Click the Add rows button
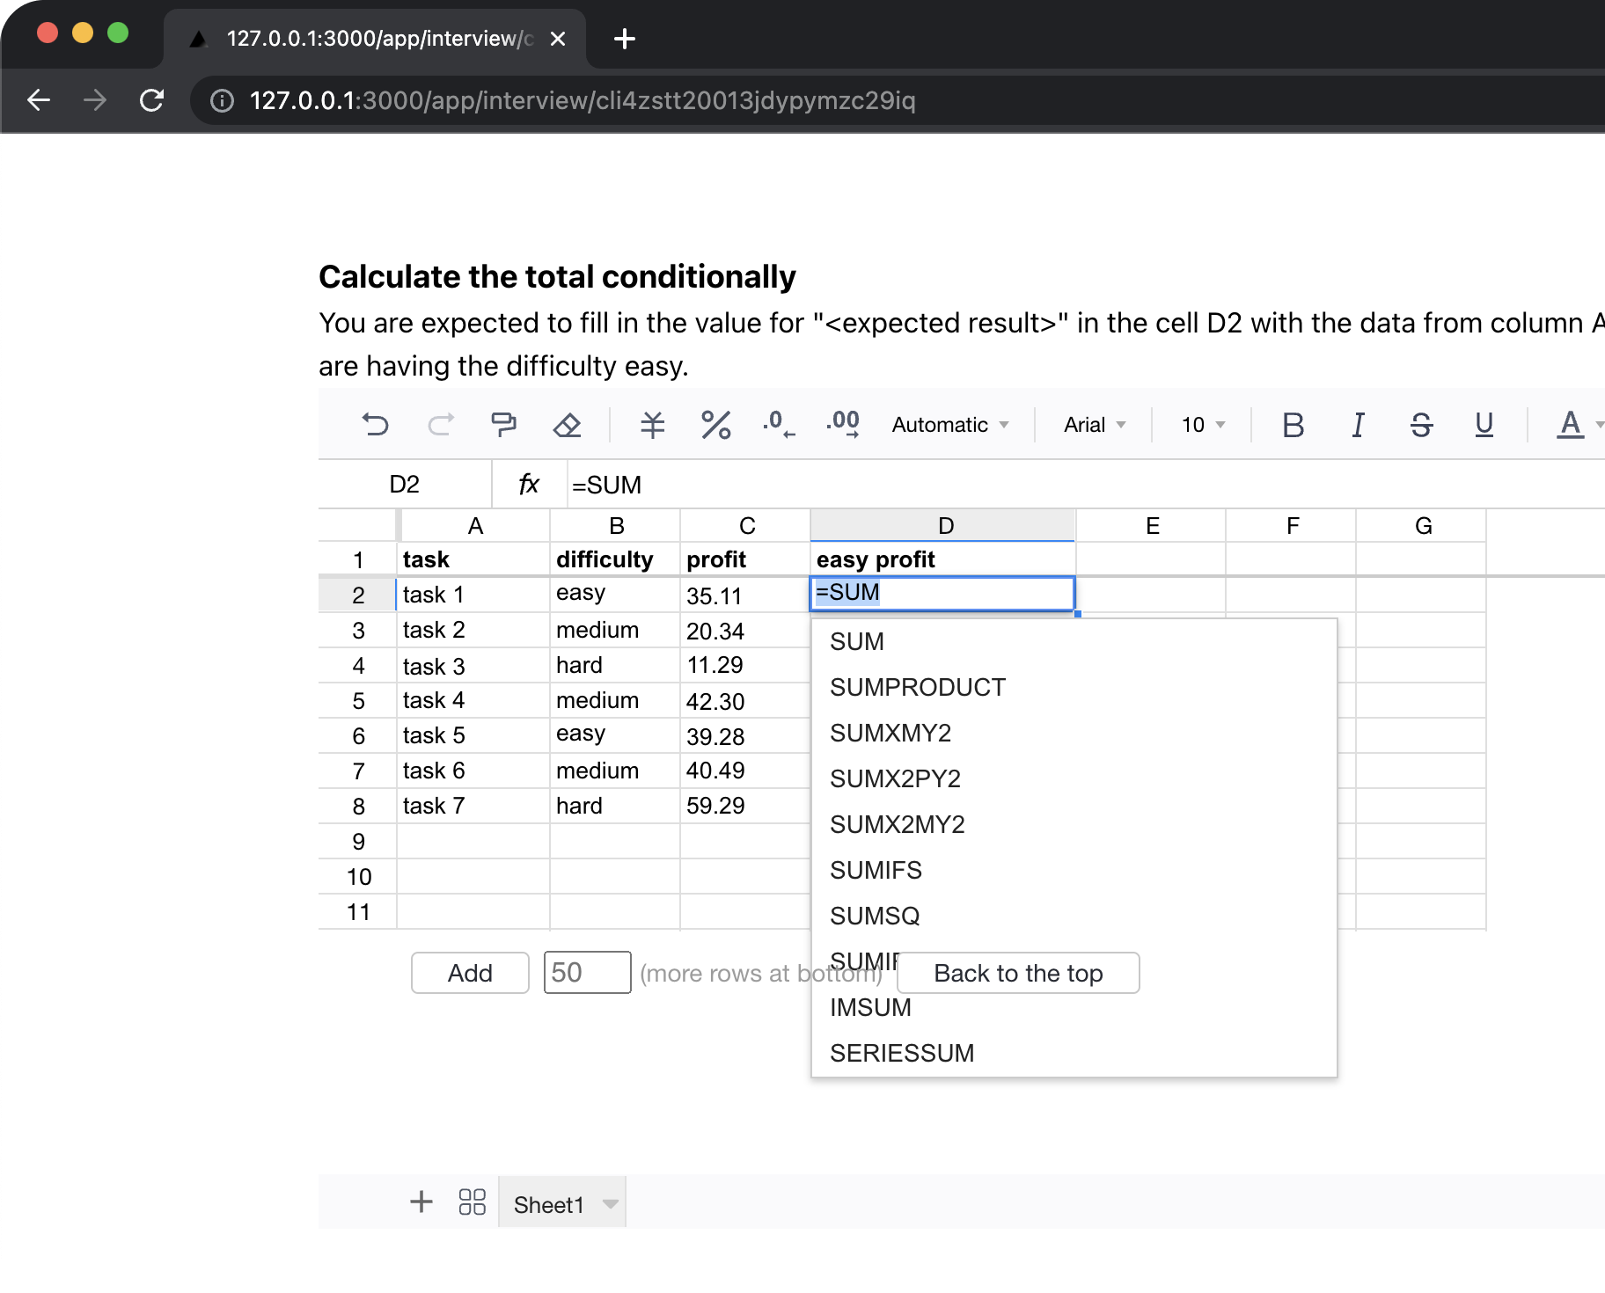The width and height of the screenshot is (1605, 1293). [470, 973]
